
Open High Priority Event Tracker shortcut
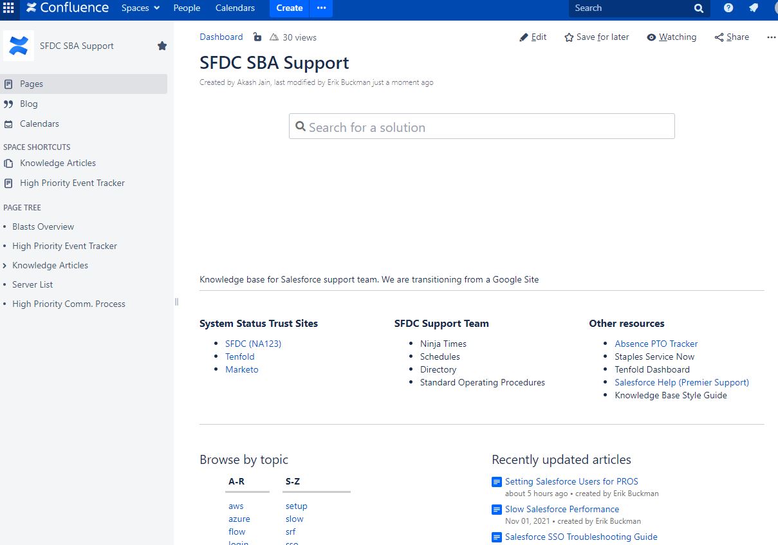tap(72, 183)
